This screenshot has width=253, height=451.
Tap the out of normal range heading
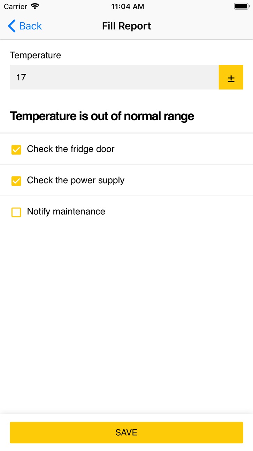102,116
